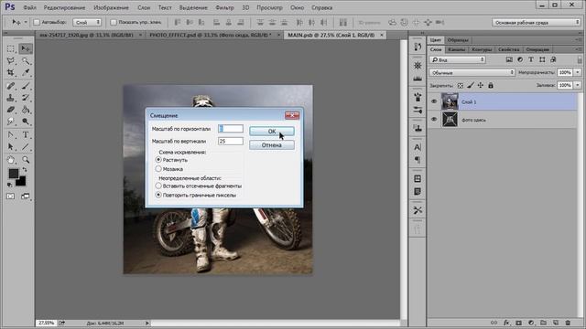Open the Вид layer filter dropdown
Screen dimensions: 586x329
(x=458, y=59)
